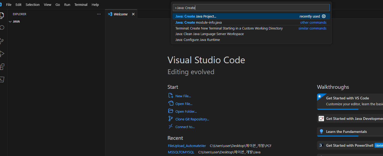The image size is (383, 156).
Task: Run Java: Configure Java Runtime command
Action: point(251,40)
